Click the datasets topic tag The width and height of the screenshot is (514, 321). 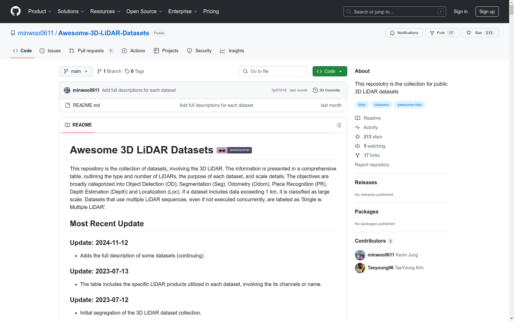(x=381, y=105)
